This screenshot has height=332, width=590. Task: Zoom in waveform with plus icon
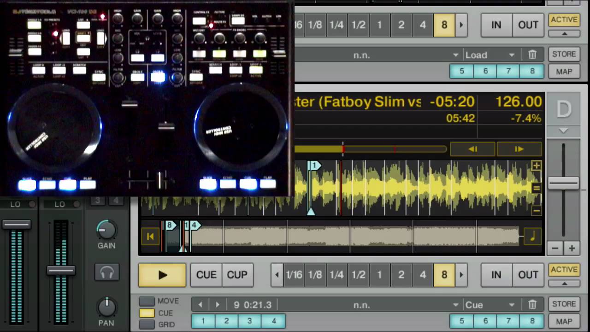click(536, 166)
